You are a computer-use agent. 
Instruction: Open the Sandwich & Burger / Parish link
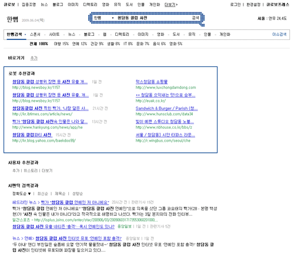(x=166, y=108)
